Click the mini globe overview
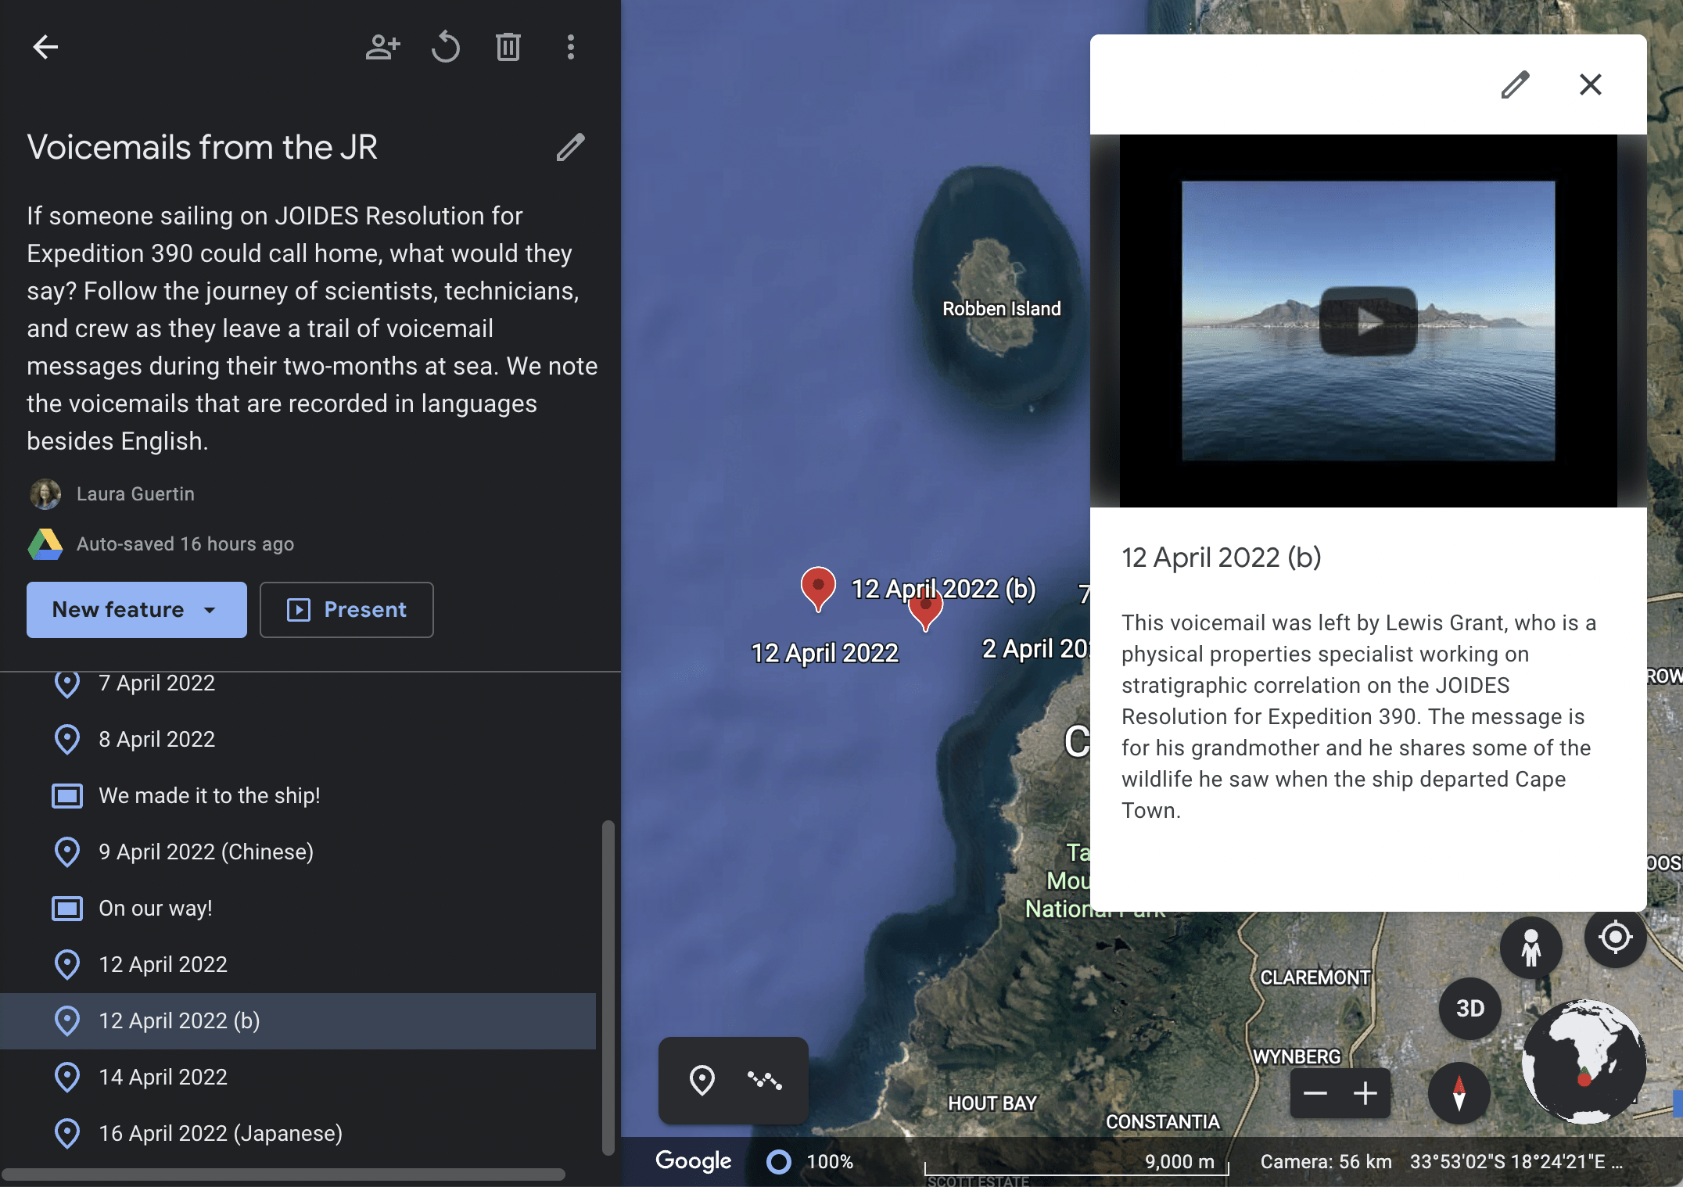The height and width of the screenshot is (1187, 1683). (x=1584, y=1062)
